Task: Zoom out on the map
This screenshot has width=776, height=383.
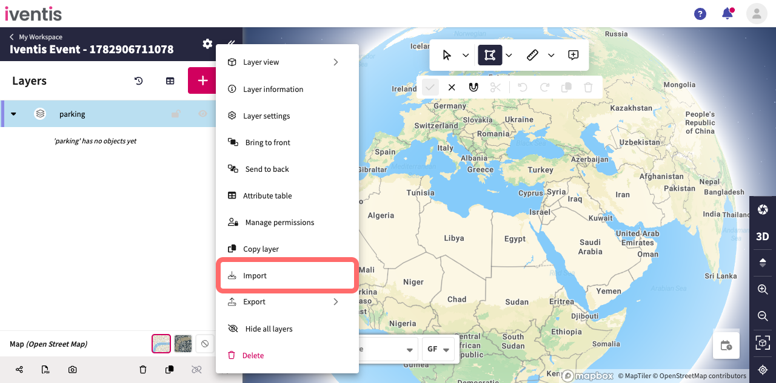Action: (x=763, y=316)
